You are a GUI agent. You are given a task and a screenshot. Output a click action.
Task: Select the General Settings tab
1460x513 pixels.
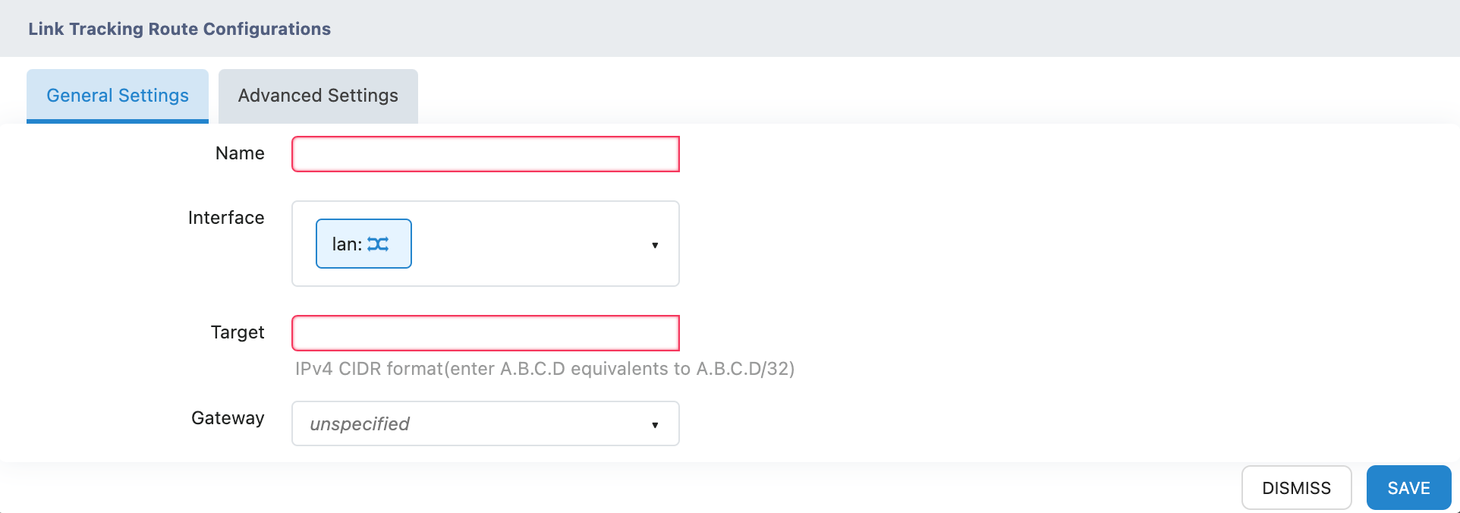[x=118, y=96]
